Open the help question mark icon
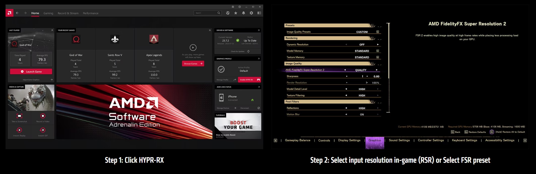This screenshot has height=174, width=536. pos(240,7)
